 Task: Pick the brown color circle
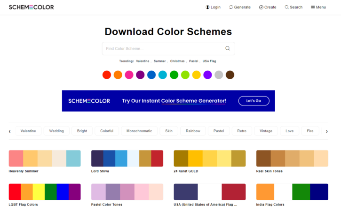click(230, 75)
